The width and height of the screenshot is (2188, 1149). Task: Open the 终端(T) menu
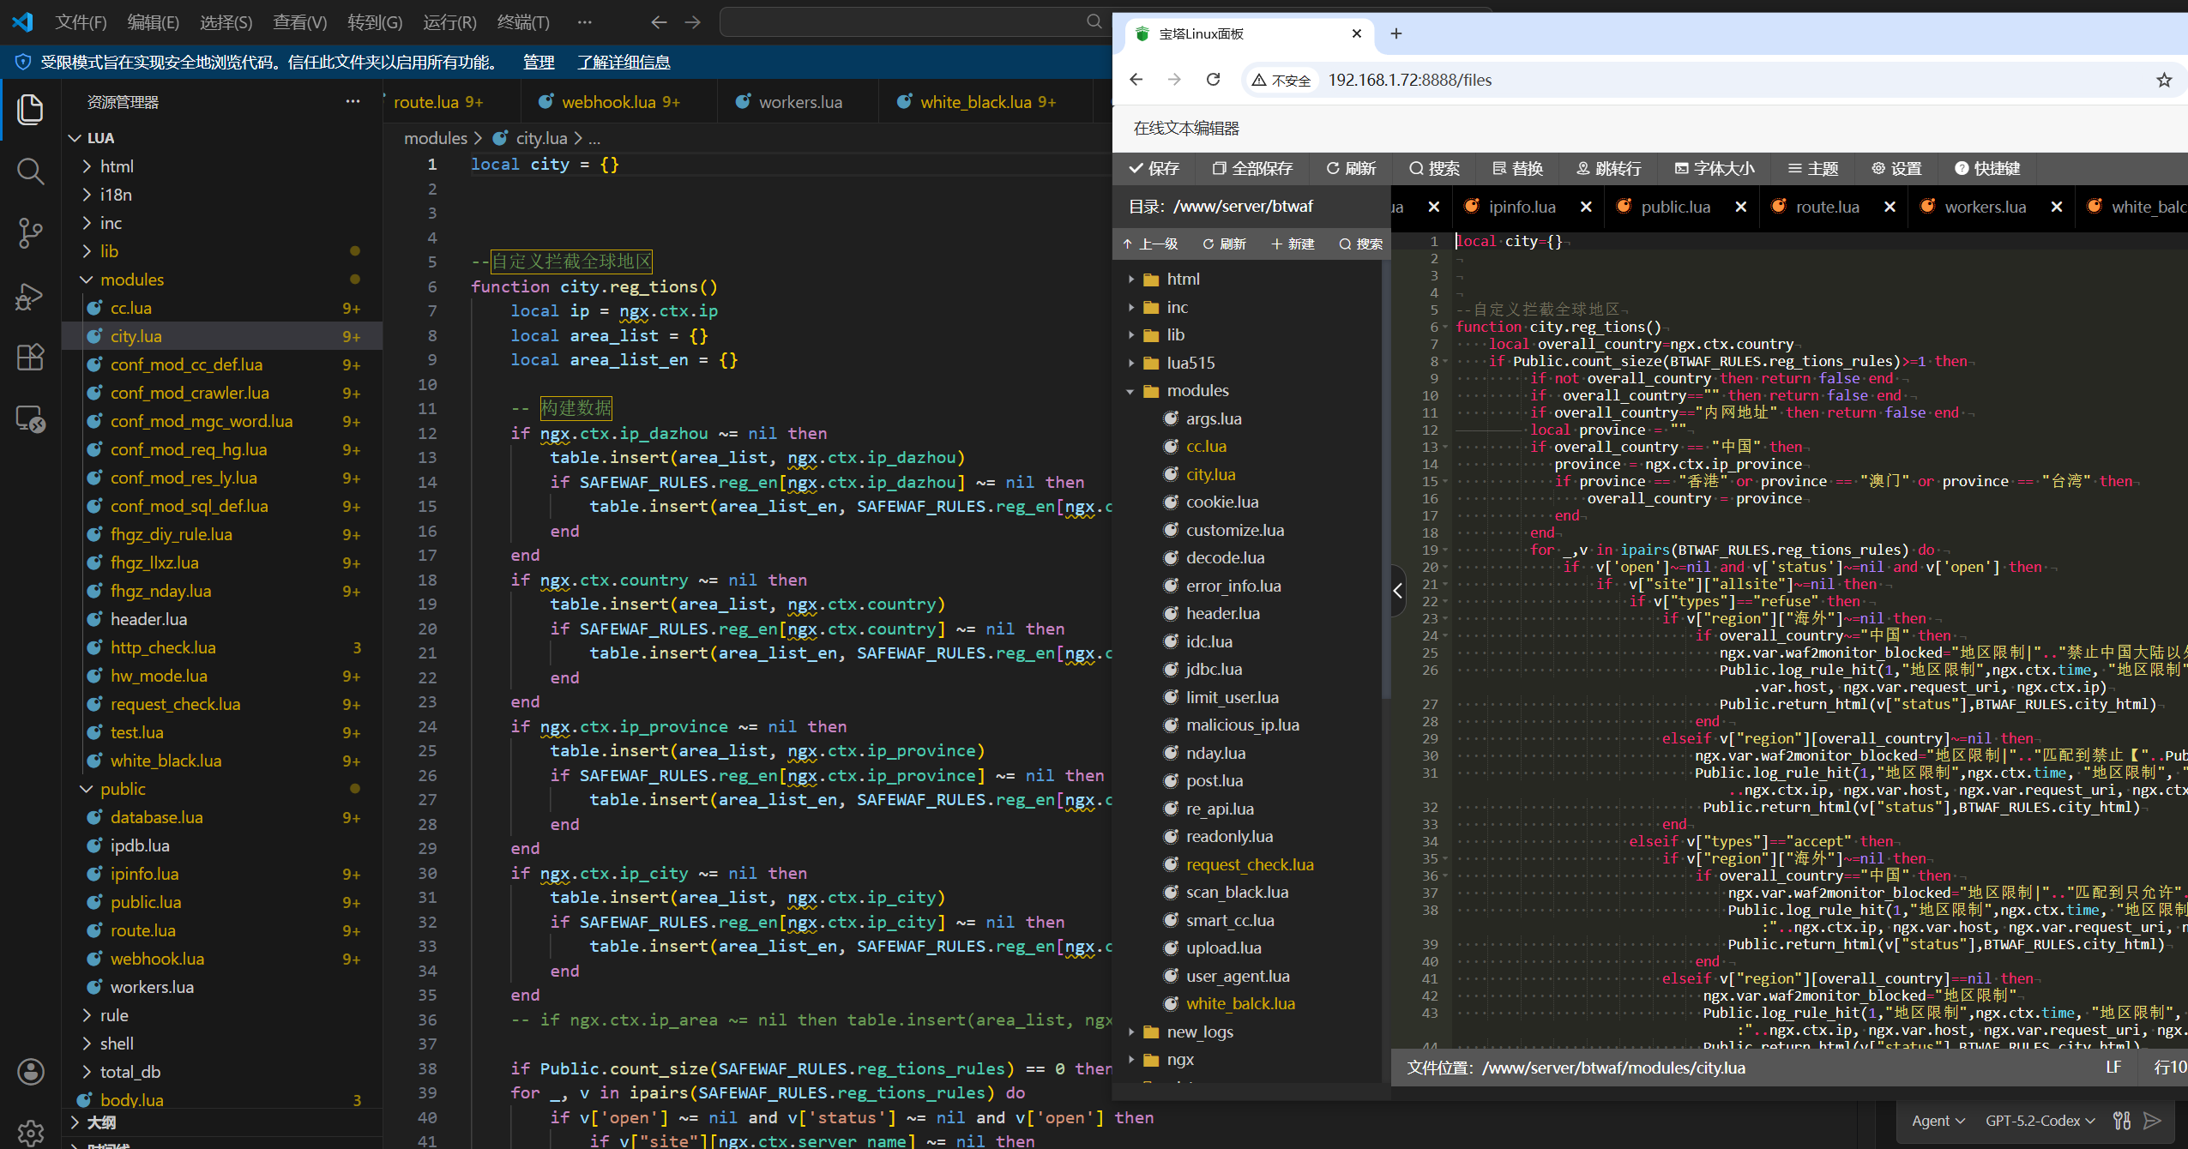pos(523,22)
